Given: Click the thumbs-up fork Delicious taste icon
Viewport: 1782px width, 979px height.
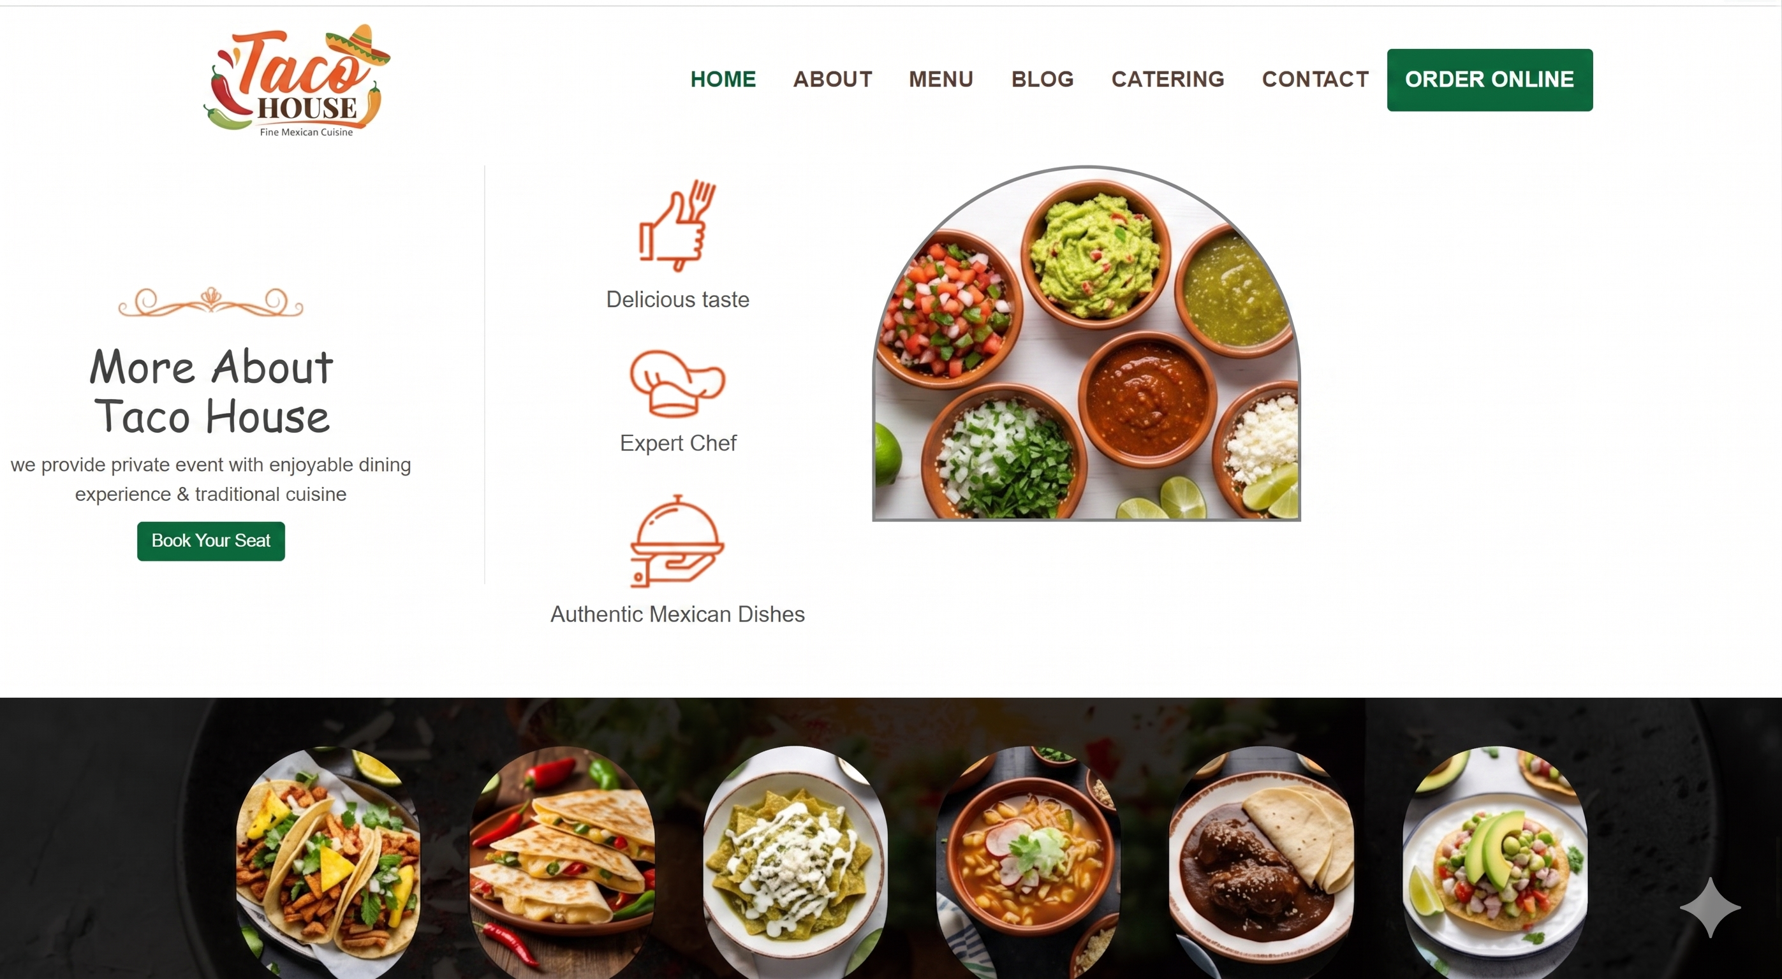Looking at the screenshot, I should click(677, 226).
